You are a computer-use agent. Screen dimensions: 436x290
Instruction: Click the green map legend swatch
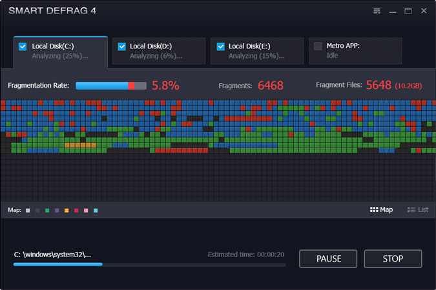point(47,210)
